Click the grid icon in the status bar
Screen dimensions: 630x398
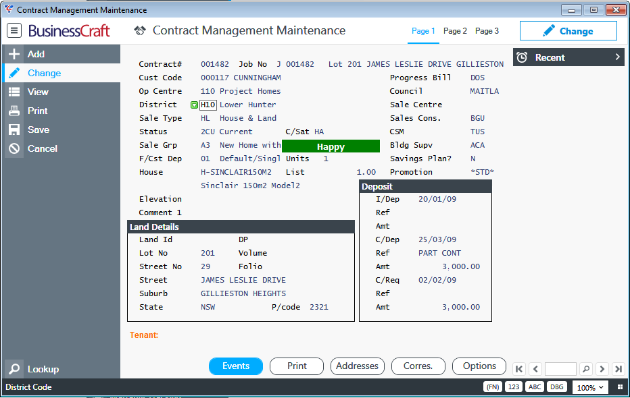pos(620,387)
